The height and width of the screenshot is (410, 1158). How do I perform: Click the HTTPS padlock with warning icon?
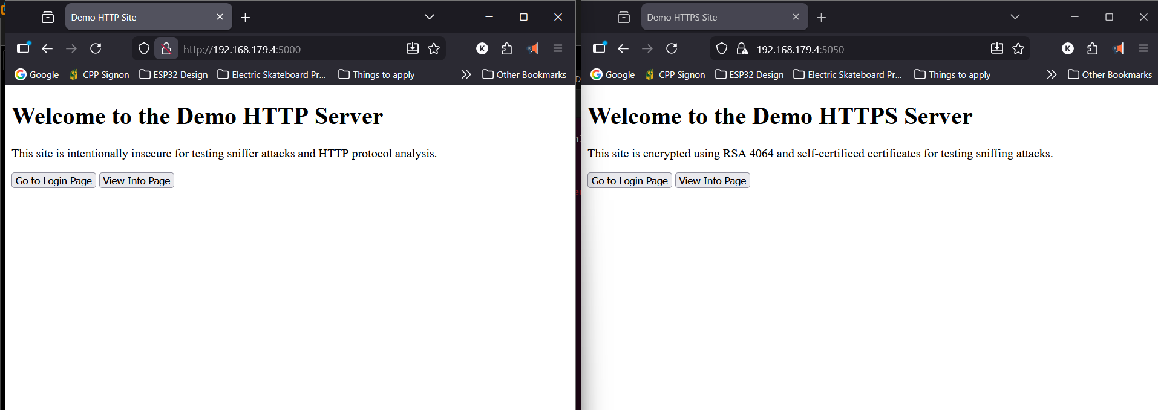click(742, 49)
